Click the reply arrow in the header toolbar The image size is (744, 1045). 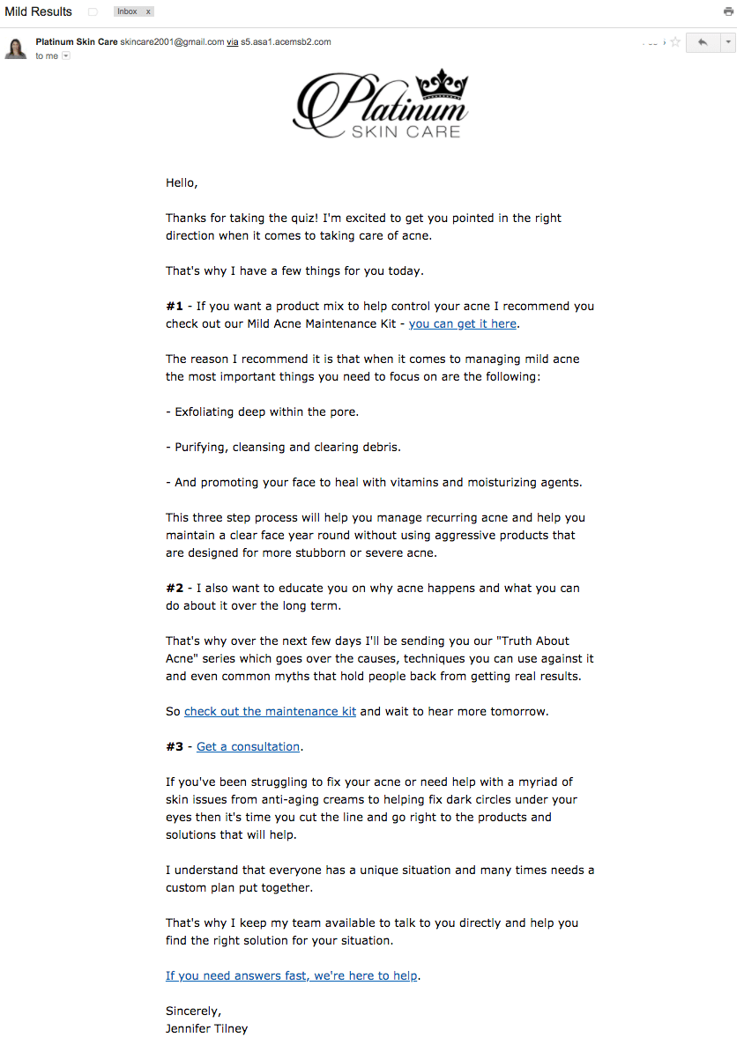point(703,41)
